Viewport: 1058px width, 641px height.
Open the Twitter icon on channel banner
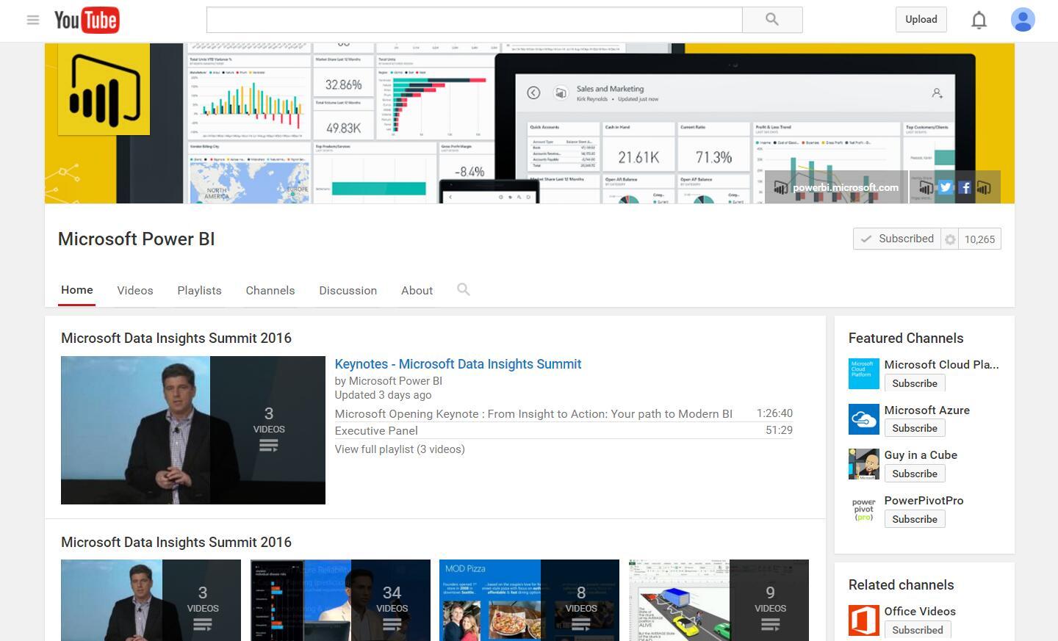tap(945, 187)
